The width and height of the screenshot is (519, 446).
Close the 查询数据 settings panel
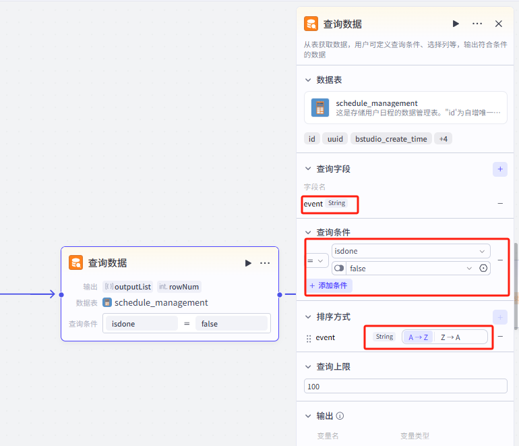(499, 24)
